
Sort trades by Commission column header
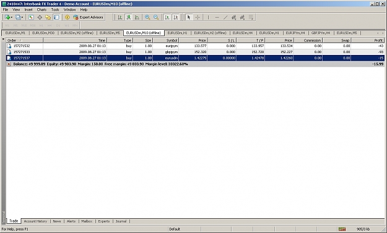pos(308,40)
